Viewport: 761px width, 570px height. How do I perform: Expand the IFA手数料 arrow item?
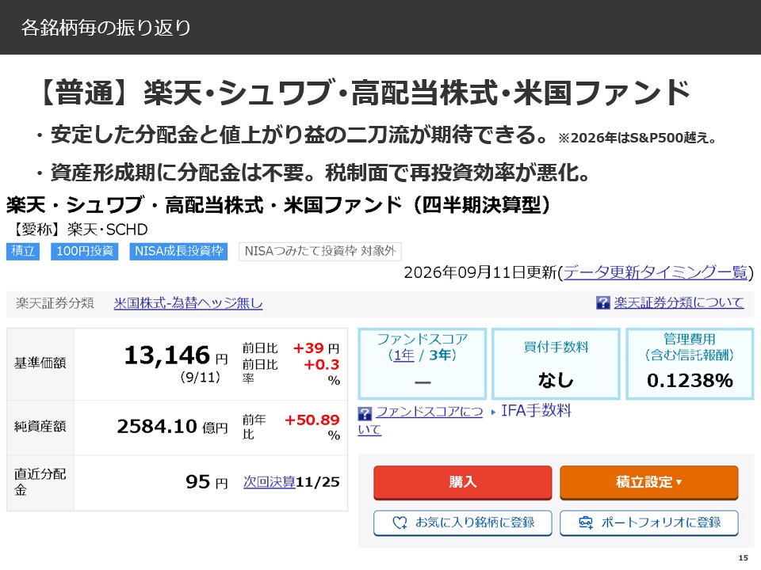pyautogui.click(x=531, y=411)
